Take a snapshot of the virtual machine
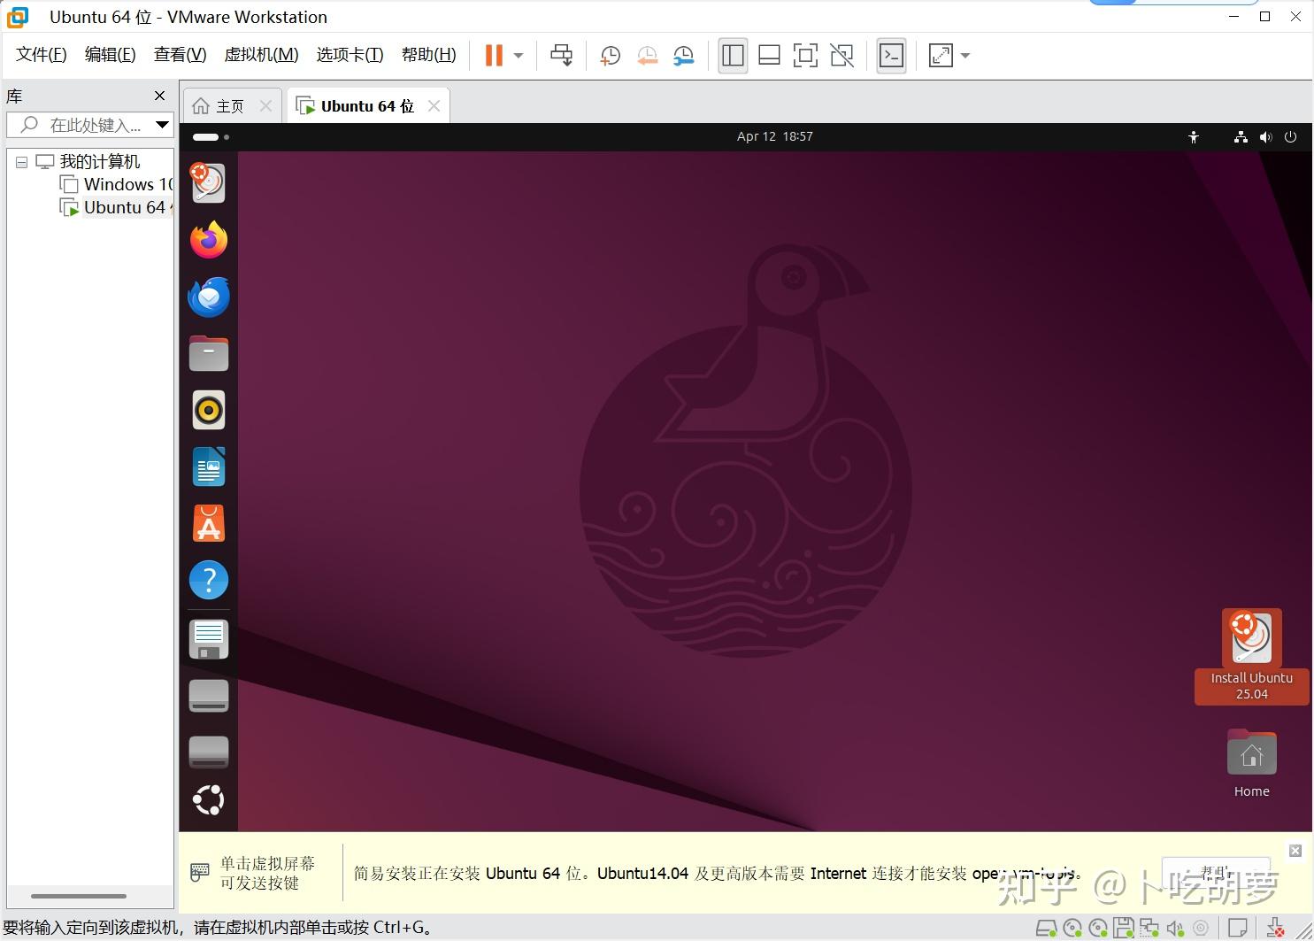1314x941 pixels. click(610, 55)
